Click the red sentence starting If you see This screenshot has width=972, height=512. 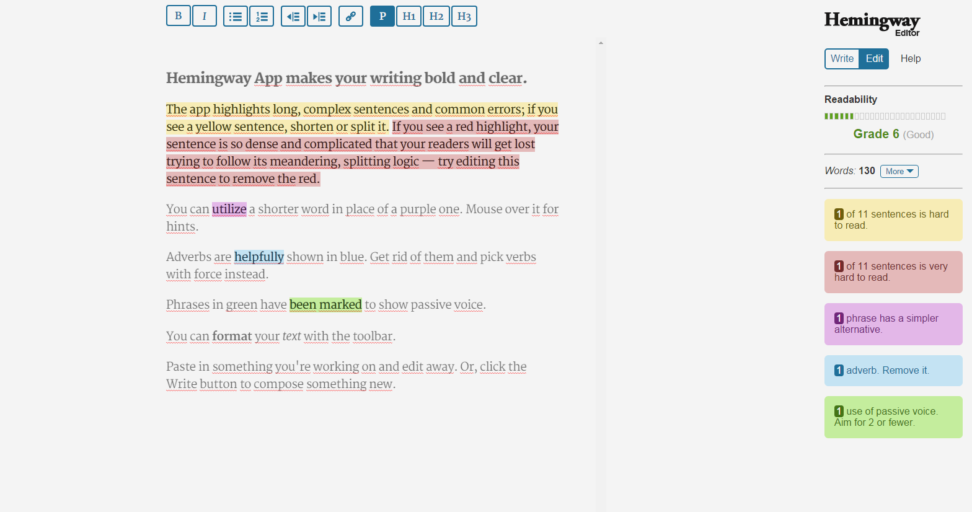363,152
